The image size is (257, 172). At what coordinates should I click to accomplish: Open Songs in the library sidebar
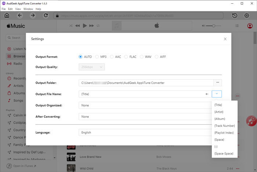tap(15, 100)
